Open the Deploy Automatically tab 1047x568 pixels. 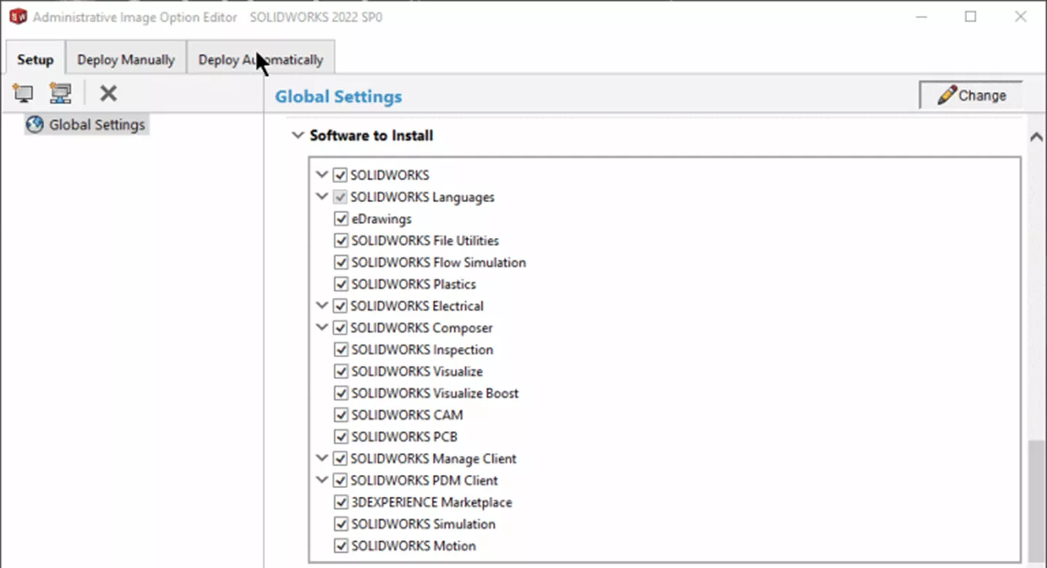(x=261, y=60)
